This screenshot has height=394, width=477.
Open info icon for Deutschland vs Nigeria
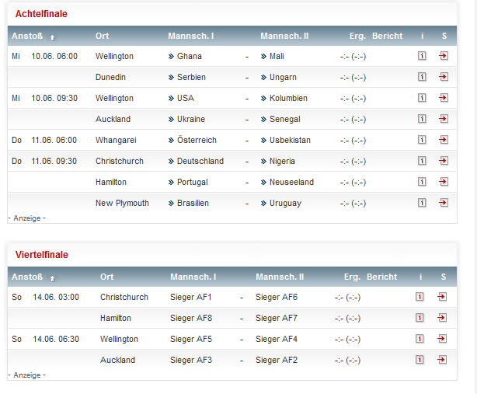coord(422,161)
